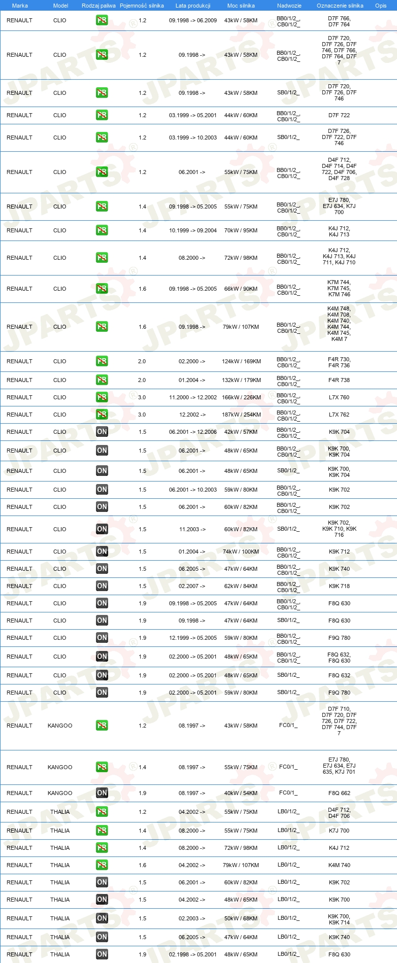397x963 pixels.
Task: Click the Lata produkcji column header
Action: (193, 6)
